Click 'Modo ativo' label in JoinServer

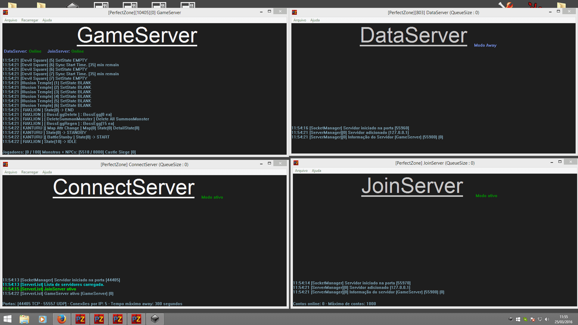tap(486, 196)
